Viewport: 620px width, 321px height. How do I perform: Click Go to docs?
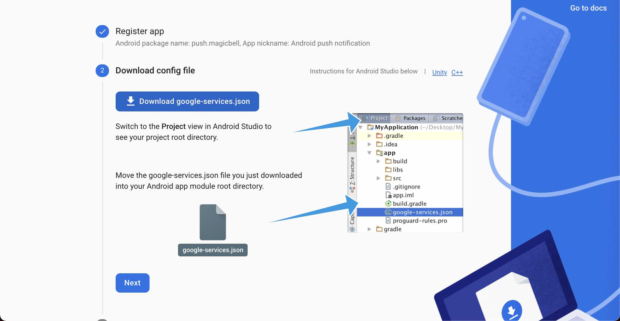(x=588, y=8)
